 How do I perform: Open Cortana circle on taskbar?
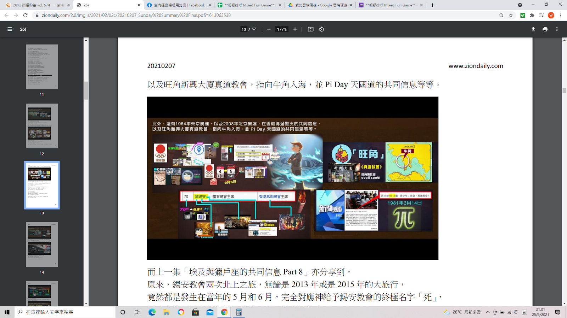point(123,312)
